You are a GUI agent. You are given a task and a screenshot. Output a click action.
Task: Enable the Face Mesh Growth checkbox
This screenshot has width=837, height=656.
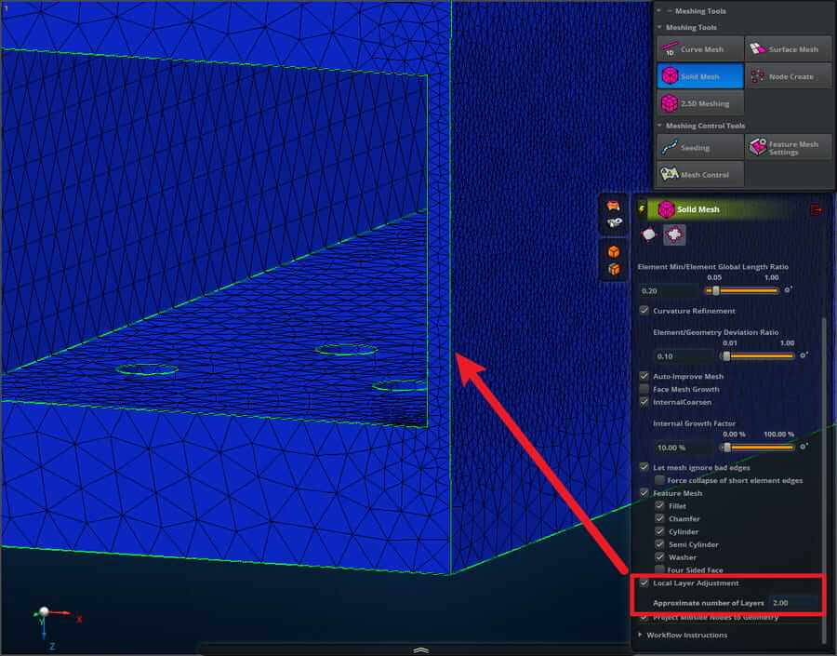point(644,389)
